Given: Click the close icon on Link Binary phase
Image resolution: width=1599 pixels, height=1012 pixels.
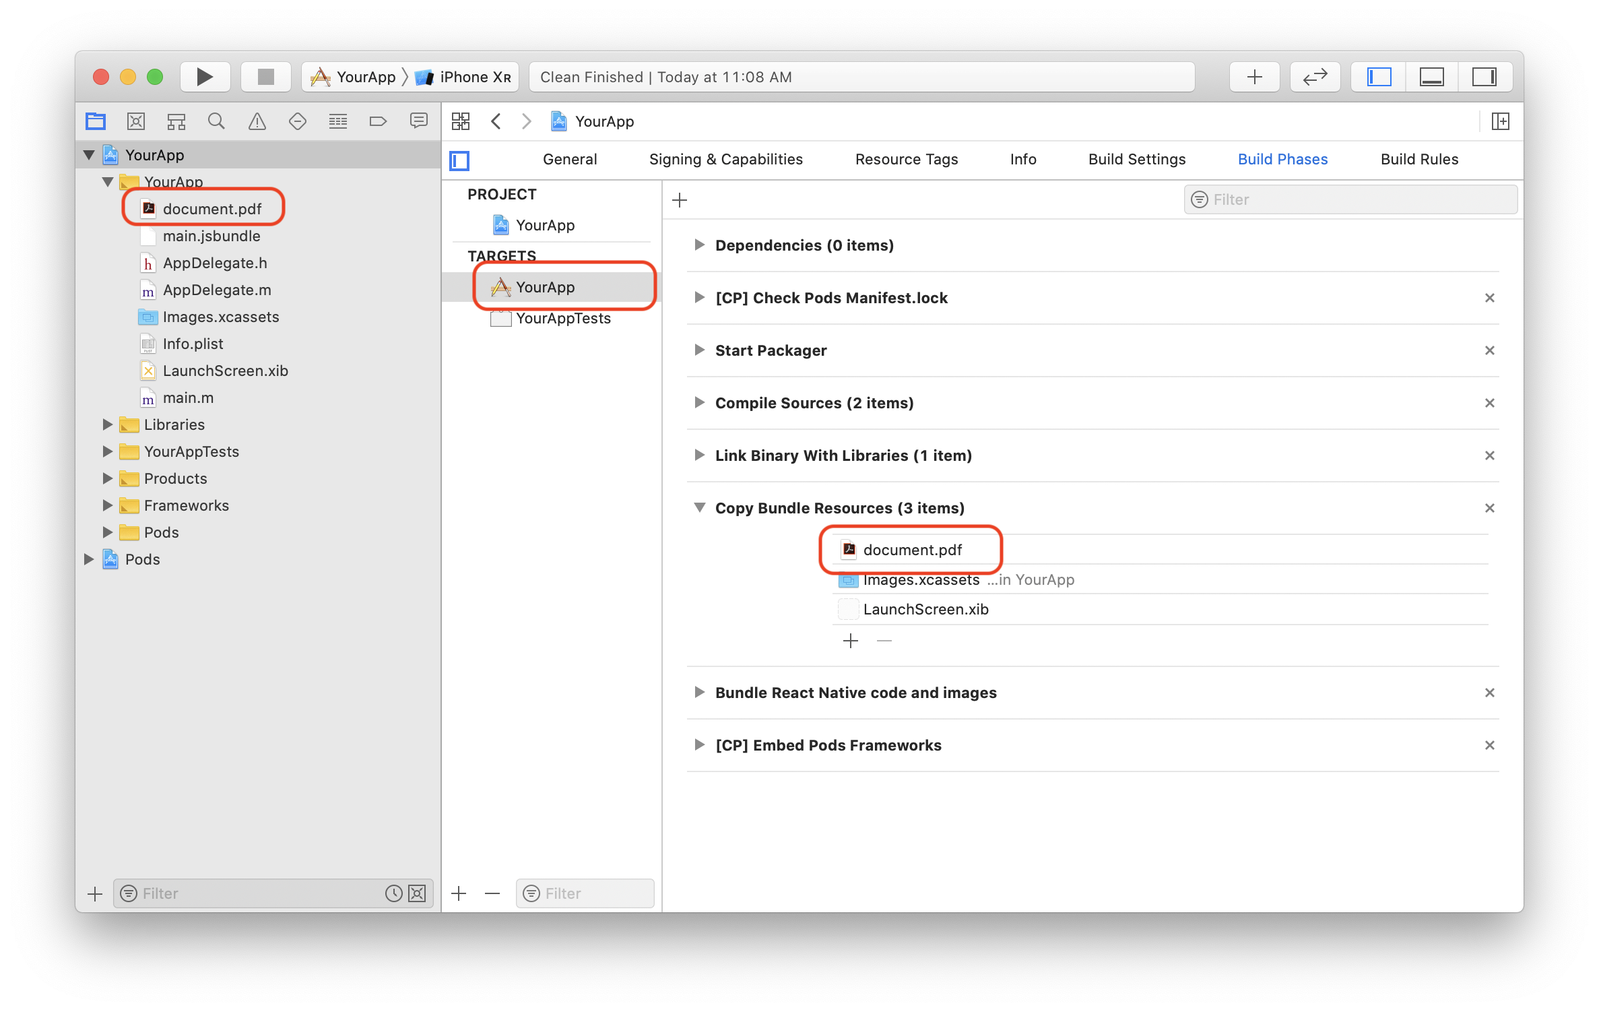Looking at the screenshot, I should [1489, 455].
